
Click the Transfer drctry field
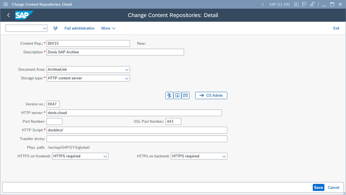click(x=137, y=139)
